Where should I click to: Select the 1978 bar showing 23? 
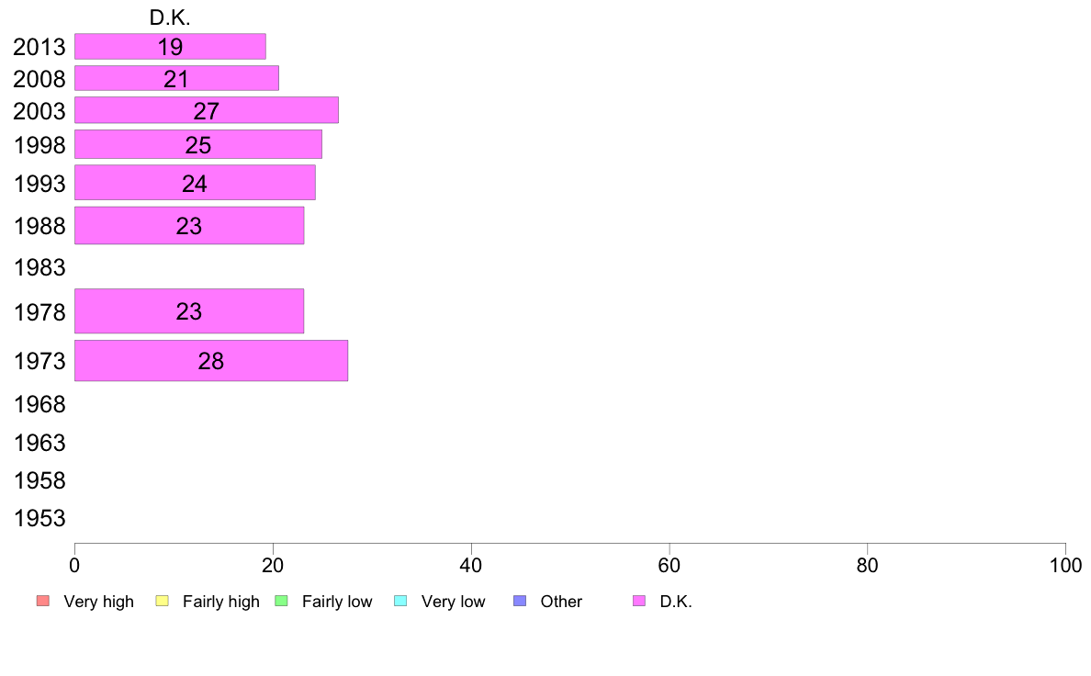(189, 311)
